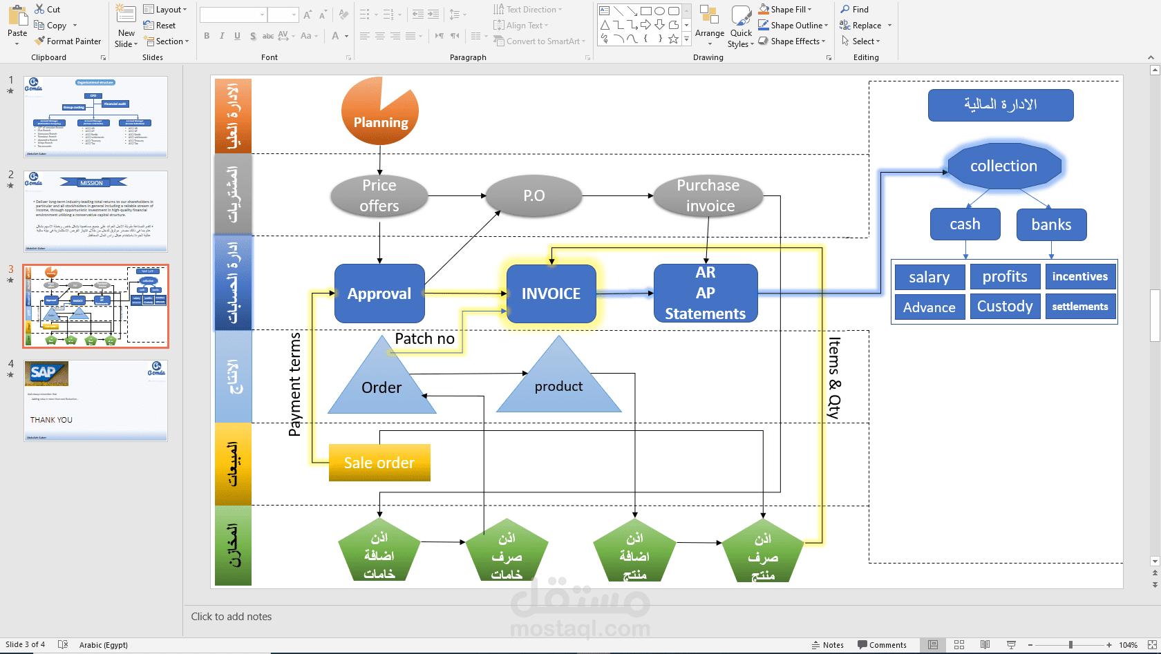Switch to Slide Sorter view
The width and height of the screenshot is (1161, 654).
959,645
